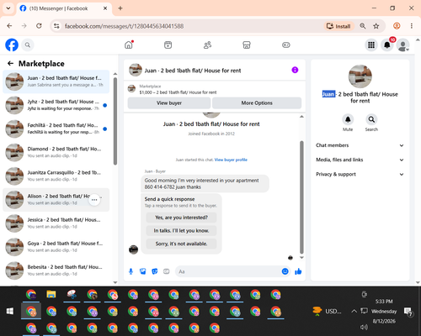Send a thumbs-up like

tap(298, 271)
